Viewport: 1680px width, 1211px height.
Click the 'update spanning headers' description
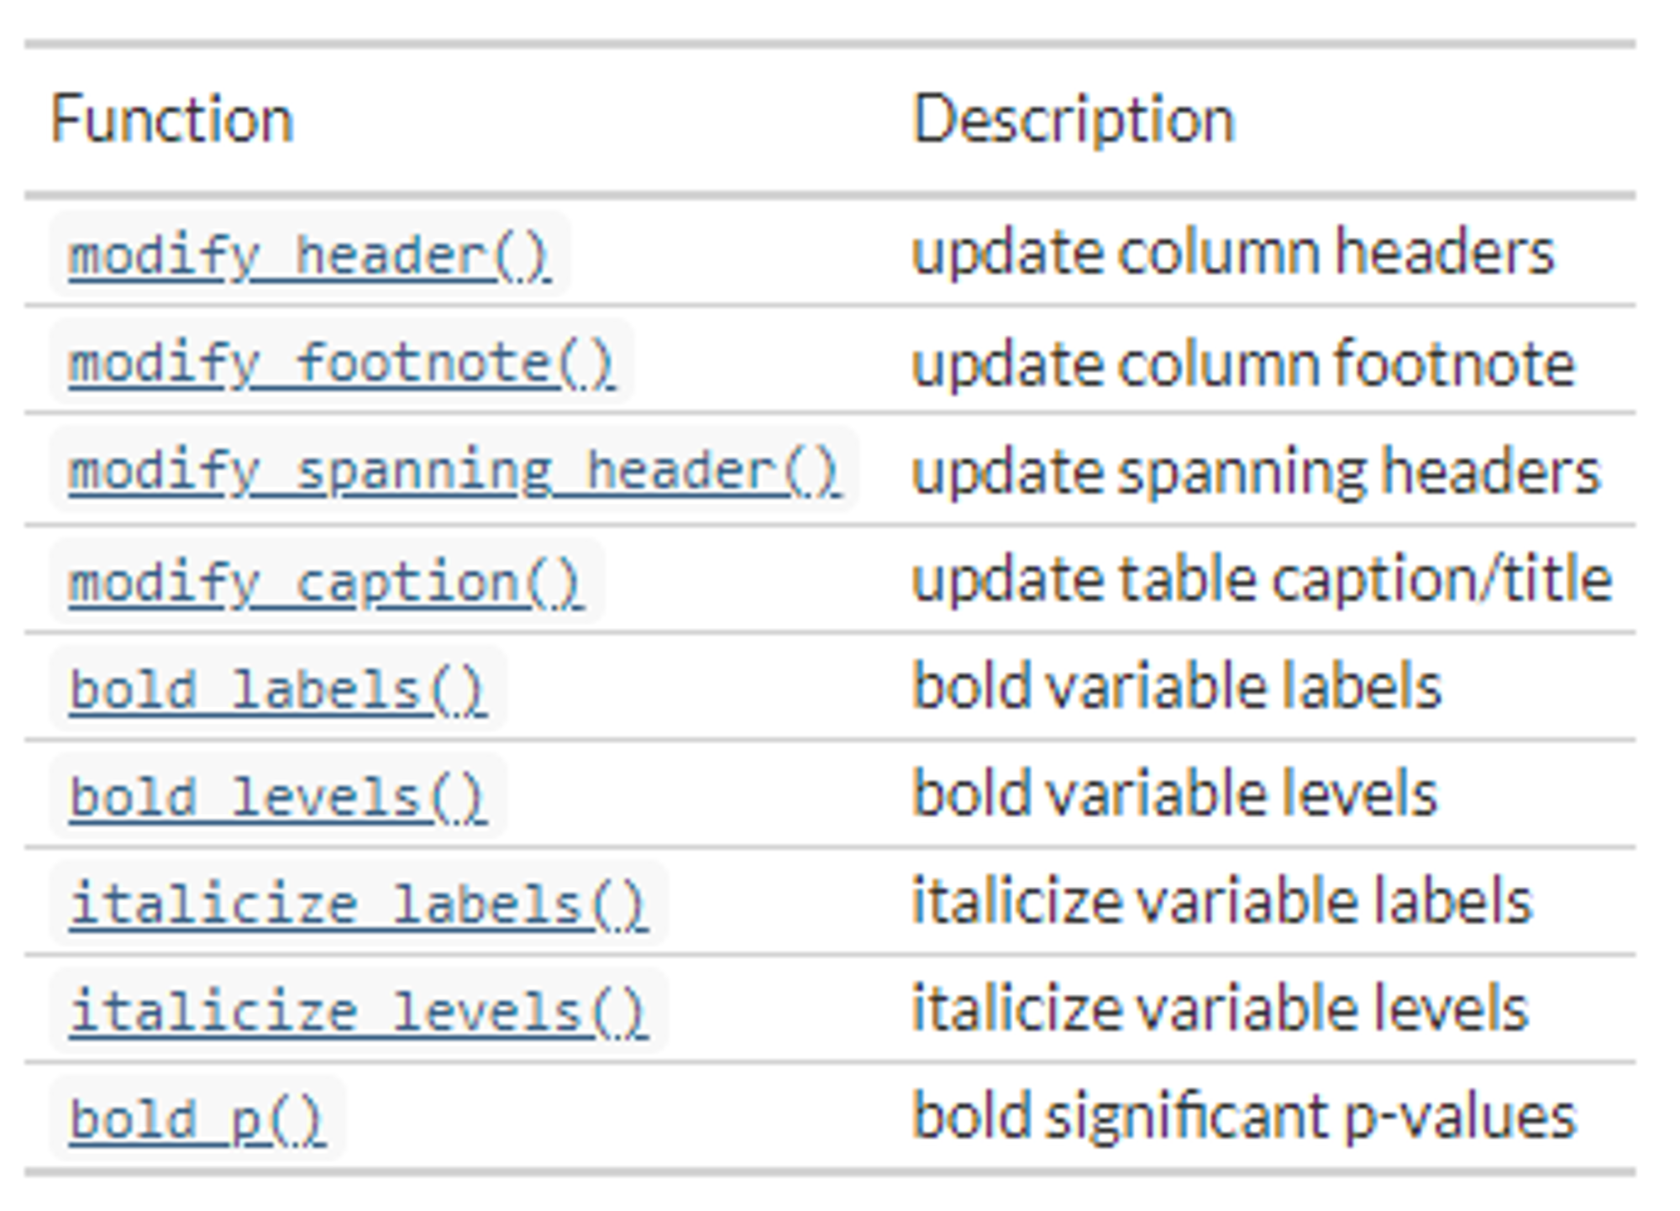[x=1257, y=472]
